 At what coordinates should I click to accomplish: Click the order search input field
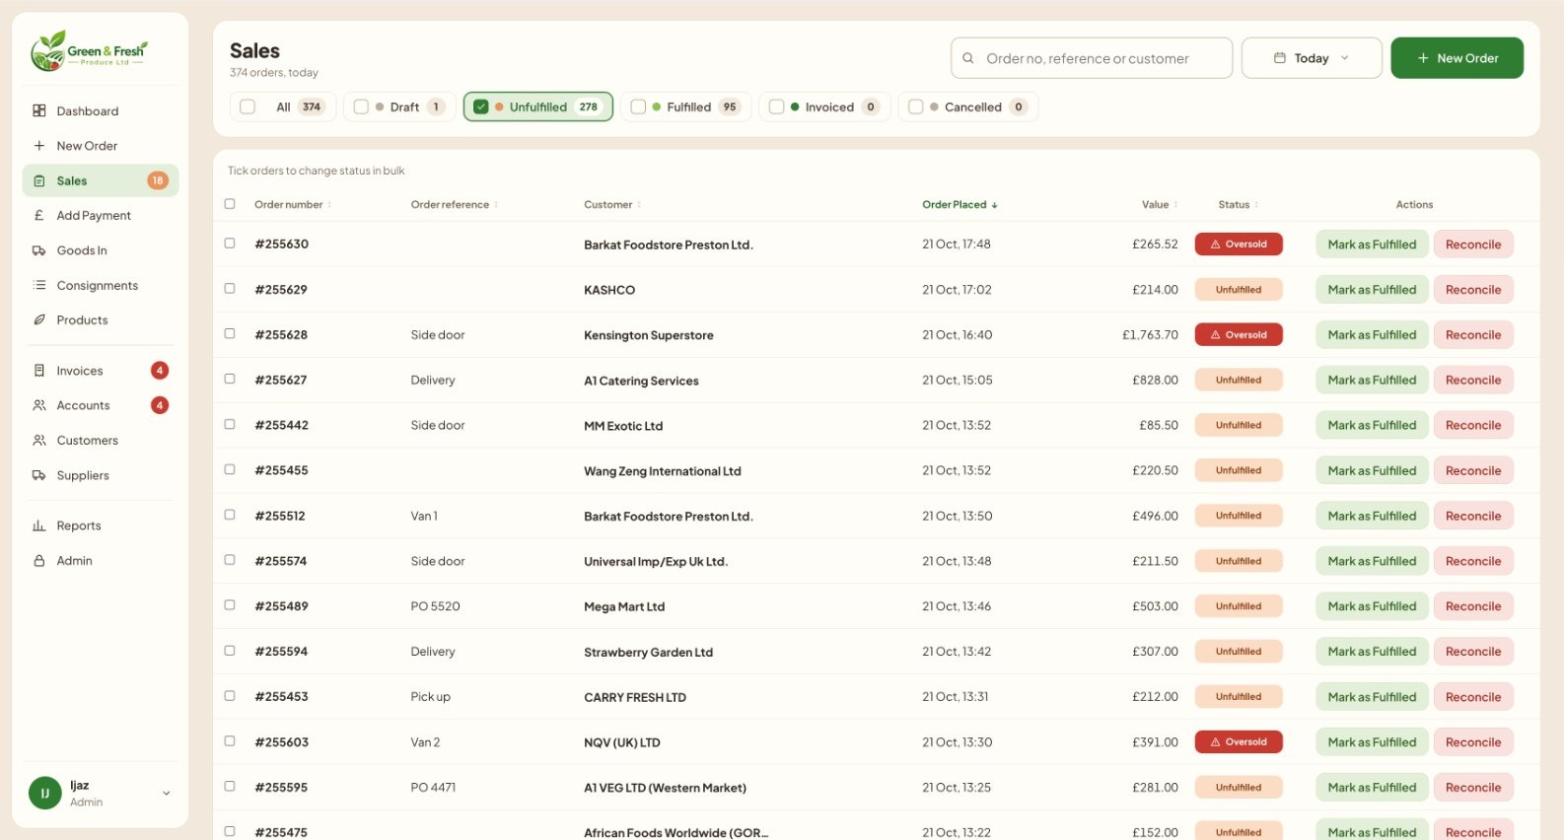click(1092, 58)
